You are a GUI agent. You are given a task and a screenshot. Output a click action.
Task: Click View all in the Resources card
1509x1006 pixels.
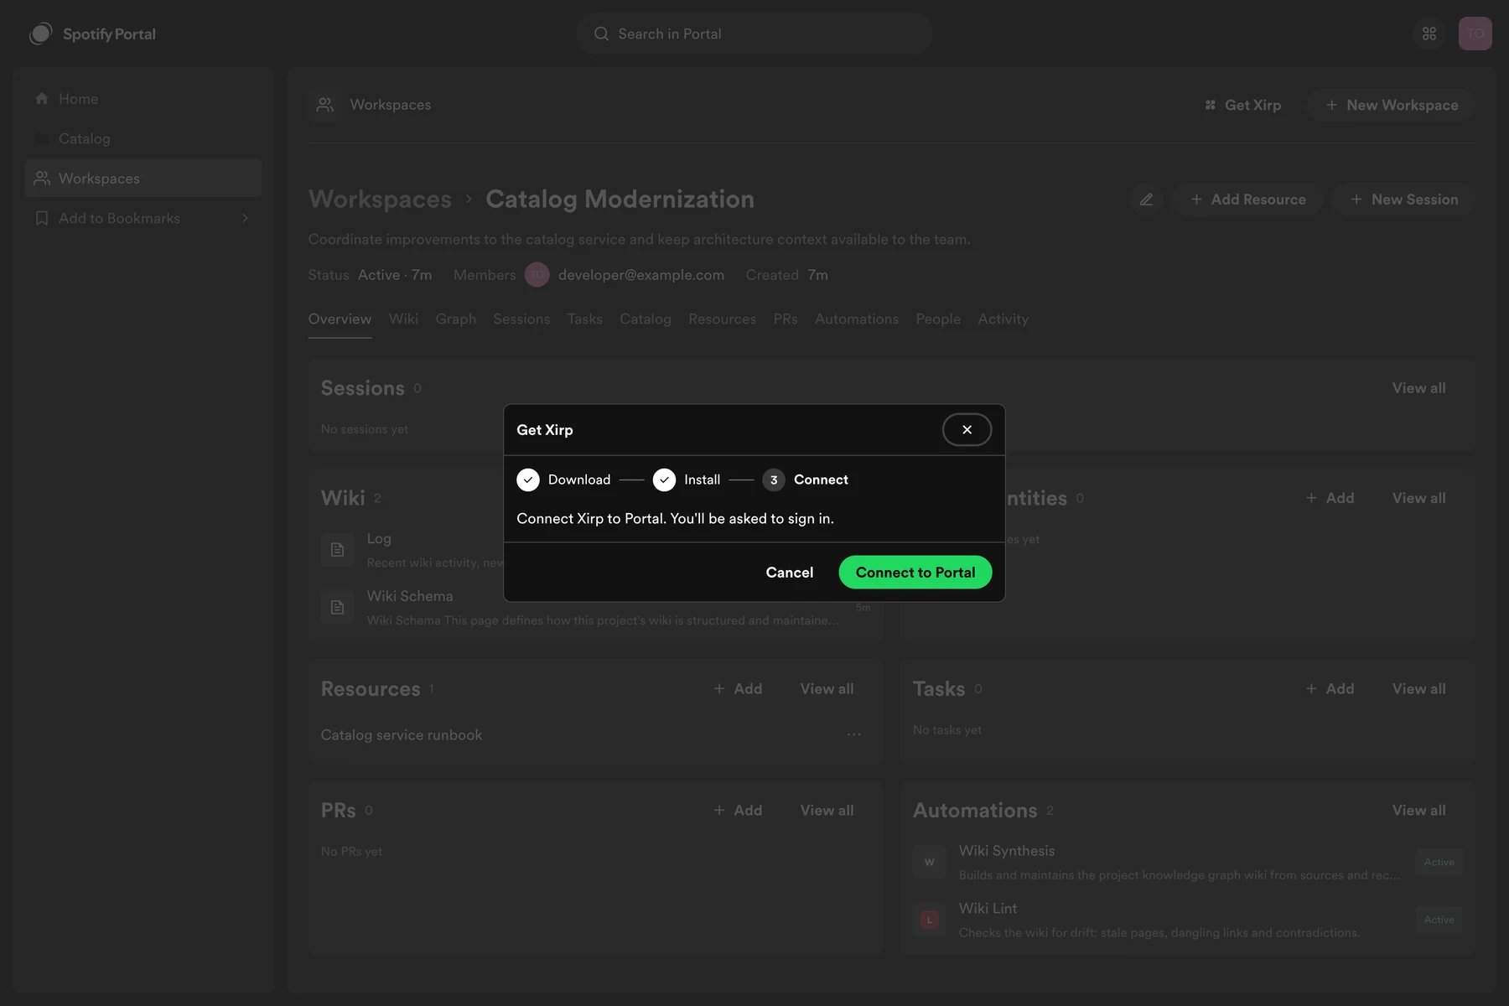click(x=827, y=689)
